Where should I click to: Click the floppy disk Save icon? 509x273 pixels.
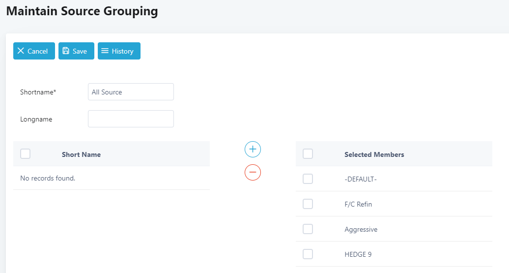point(66,51)
